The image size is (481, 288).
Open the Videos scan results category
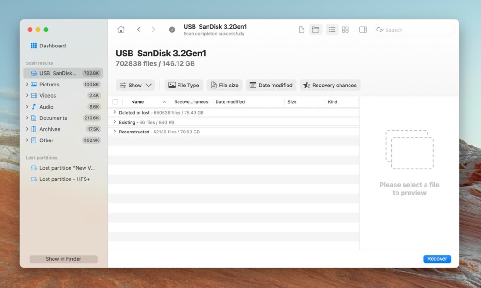(46, 95)
